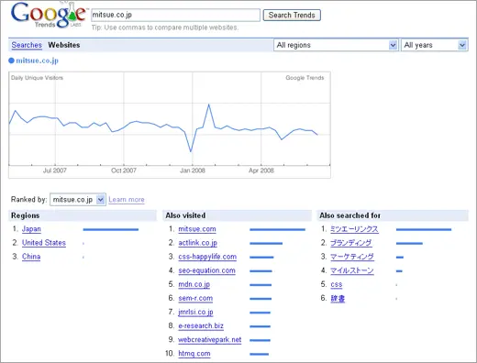Open the Learn more link
The image size is (477, 363).
pyautogui.click(x=127, y=200)
